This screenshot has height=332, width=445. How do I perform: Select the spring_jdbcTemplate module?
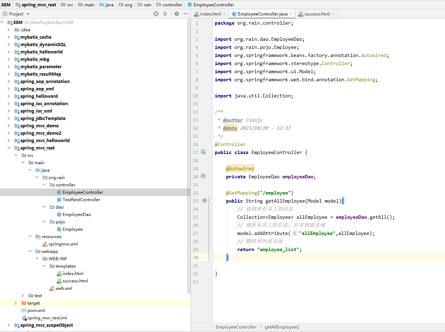click(x=43, y=119)
